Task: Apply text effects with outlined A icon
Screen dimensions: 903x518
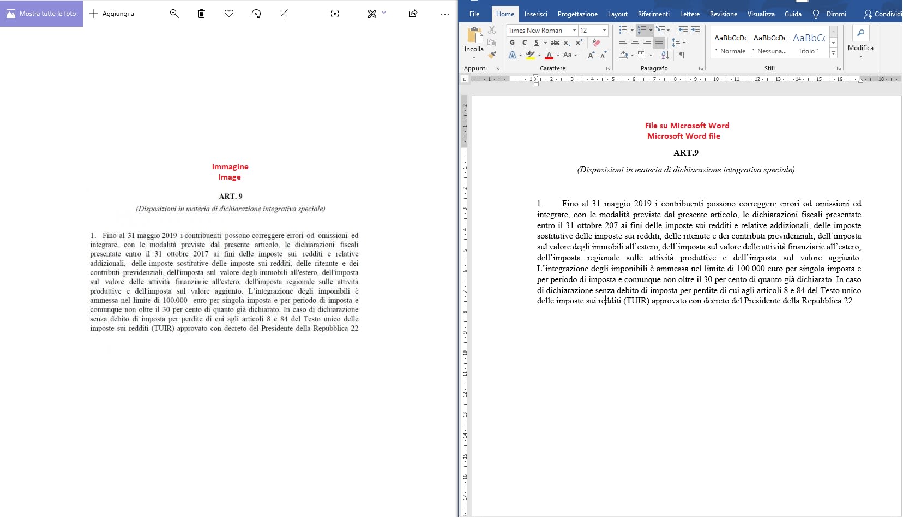Action: tap(513, 55)
